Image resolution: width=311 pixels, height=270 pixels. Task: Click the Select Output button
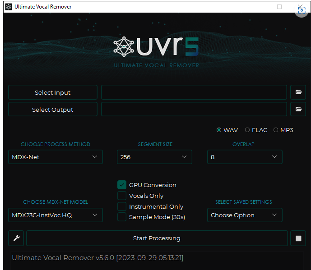(x=53, y=110)
